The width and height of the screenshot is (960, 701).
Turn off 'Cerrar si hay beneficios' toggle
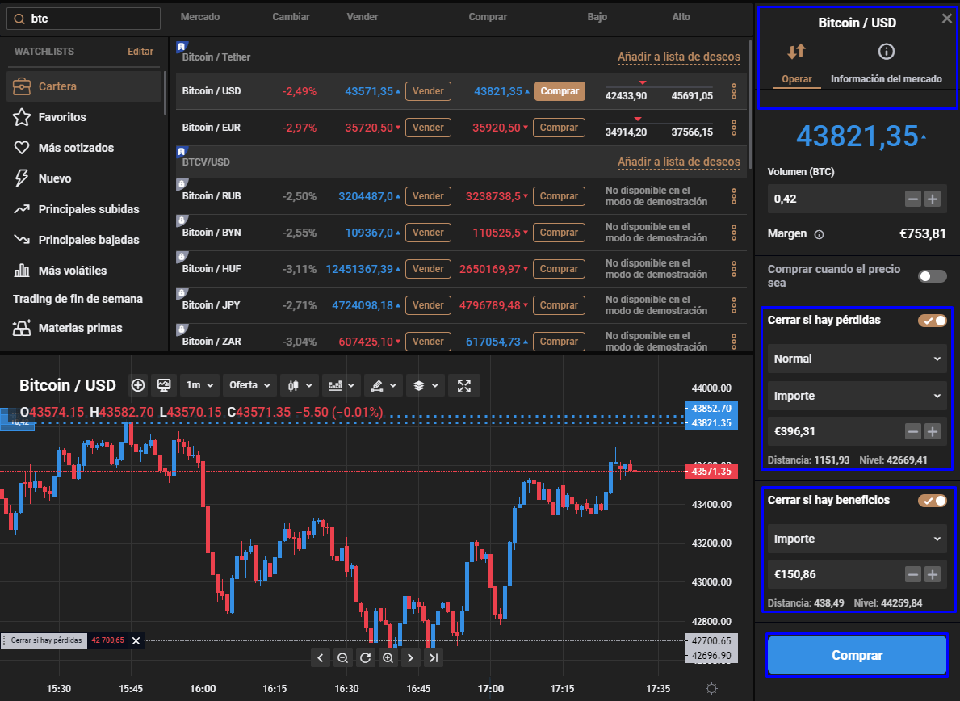(x=932, y=501)
